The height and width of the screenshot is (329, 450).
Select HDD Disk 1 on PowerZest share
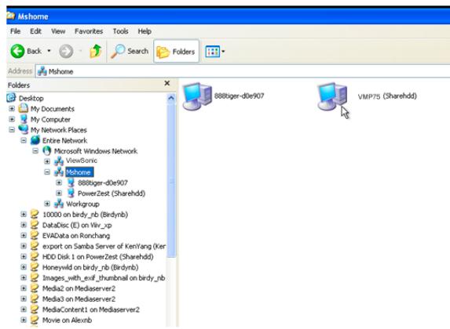pos(97,257)
